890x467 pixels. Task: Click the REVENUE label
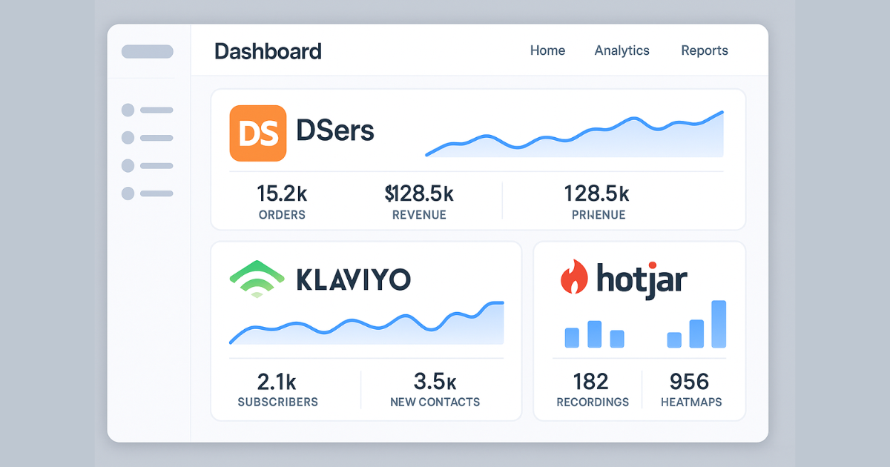(419, 215)
